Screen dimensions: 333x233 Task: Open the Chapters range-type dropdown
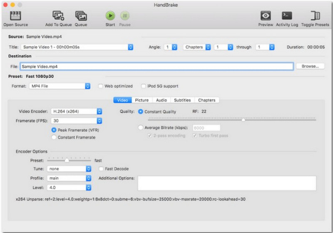point(197,47)
